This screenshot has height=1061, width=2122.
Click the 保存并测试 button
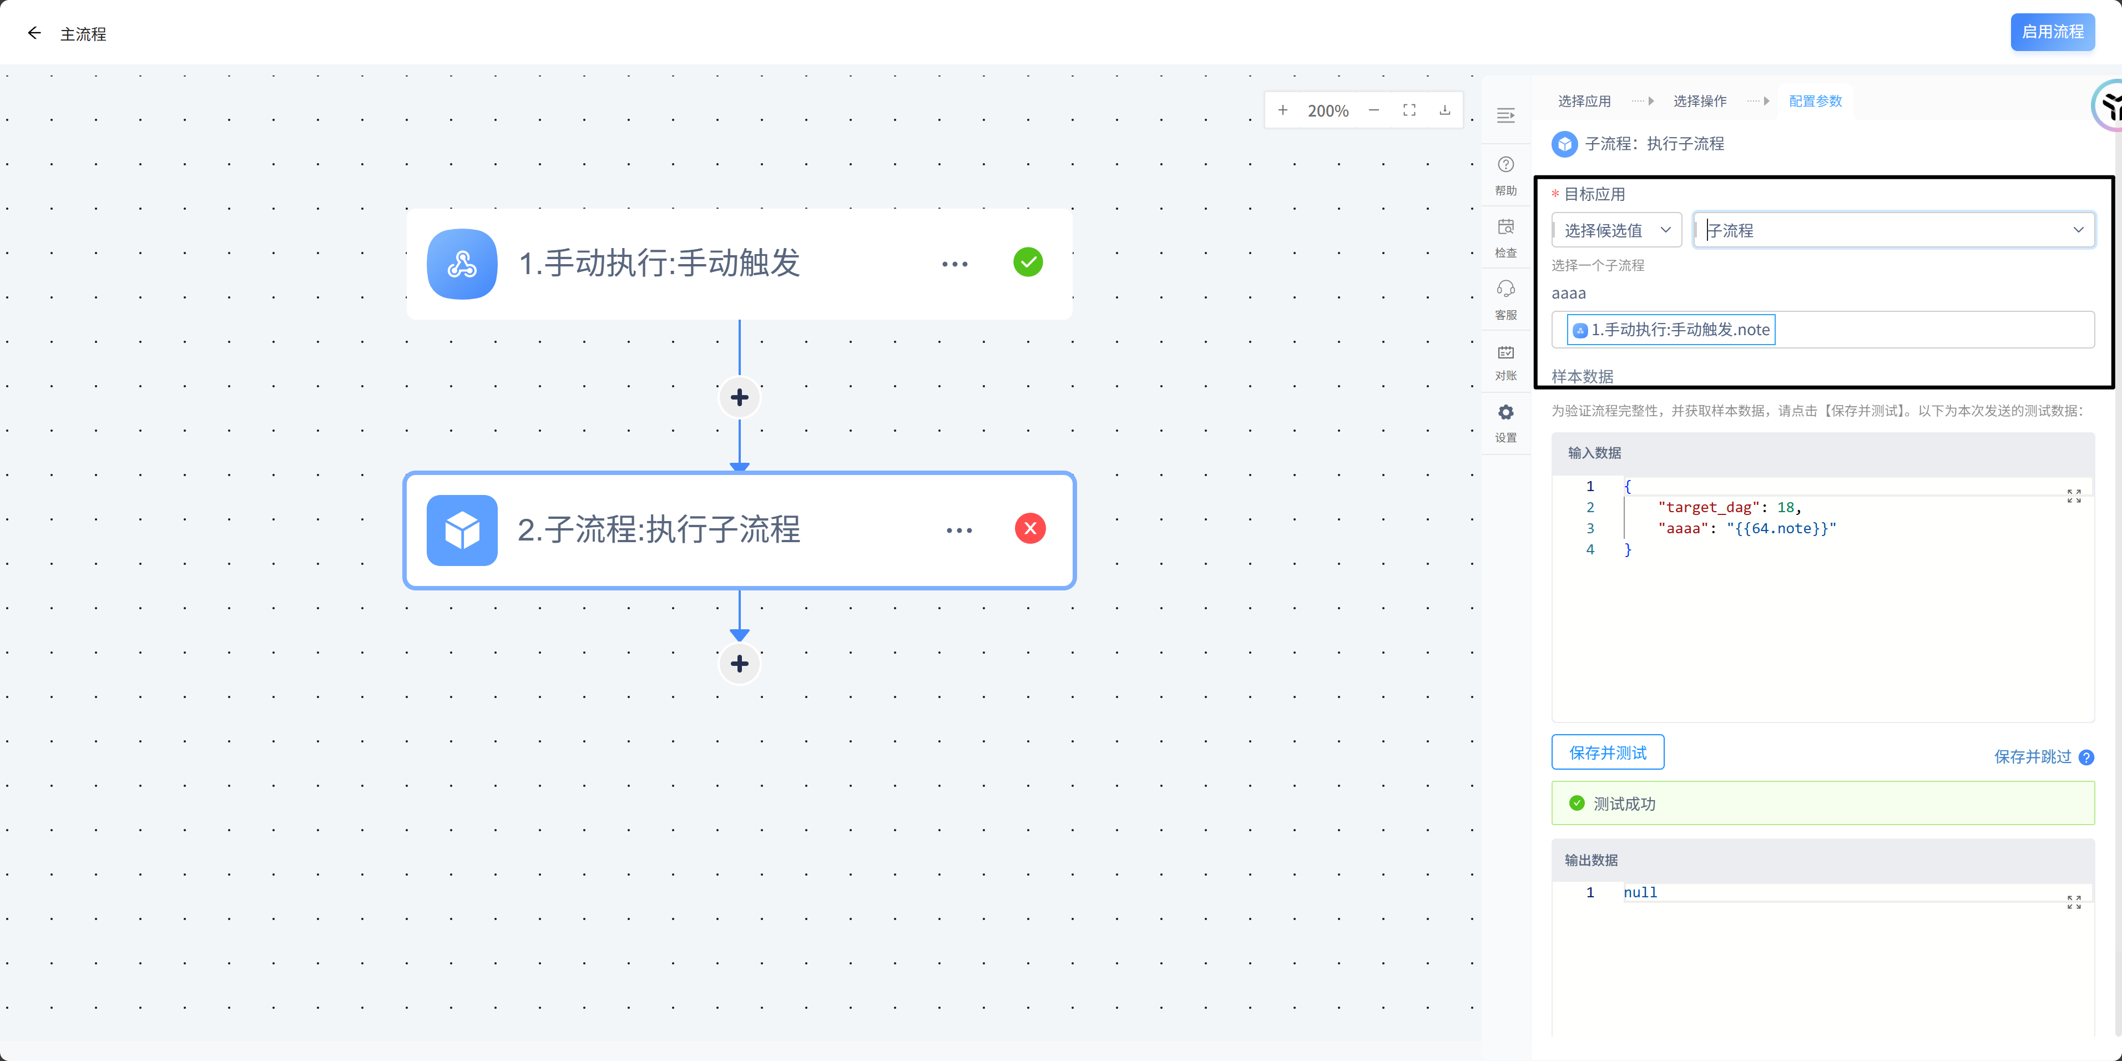point(1607,752)
